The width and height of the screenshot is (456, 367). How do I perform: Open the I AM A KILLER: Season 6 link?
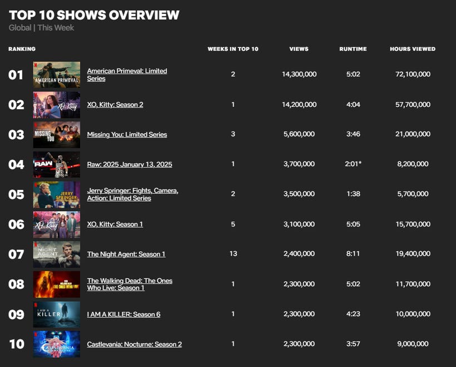click(123, 314)
